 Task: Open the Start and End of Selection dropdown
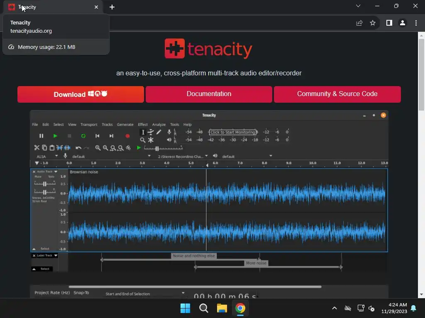[145, 294]
